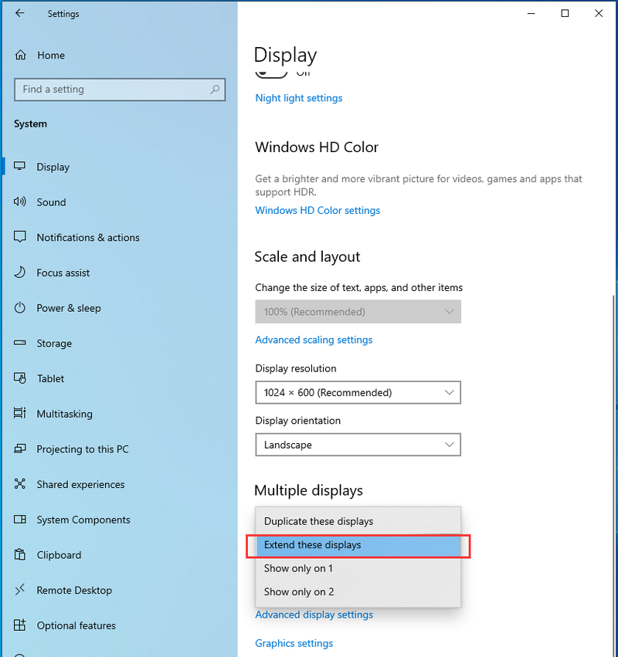
Task: Open Night light settings link
Action: pos(298,98)
